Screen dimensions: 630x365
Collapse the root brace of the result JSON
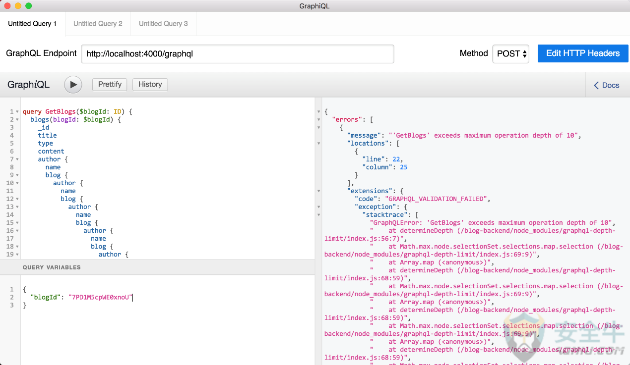318,112
